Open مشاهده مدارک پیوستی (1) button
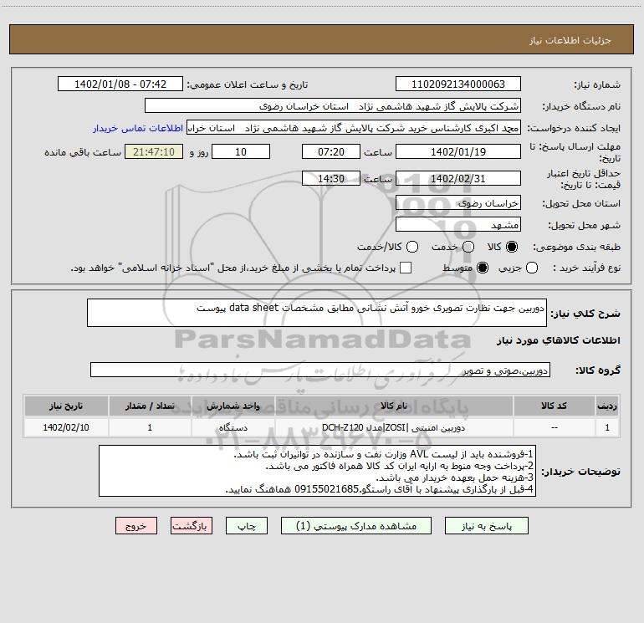This screenshot has width=644, height=623. pyautogui.click(x=356, y=526)
